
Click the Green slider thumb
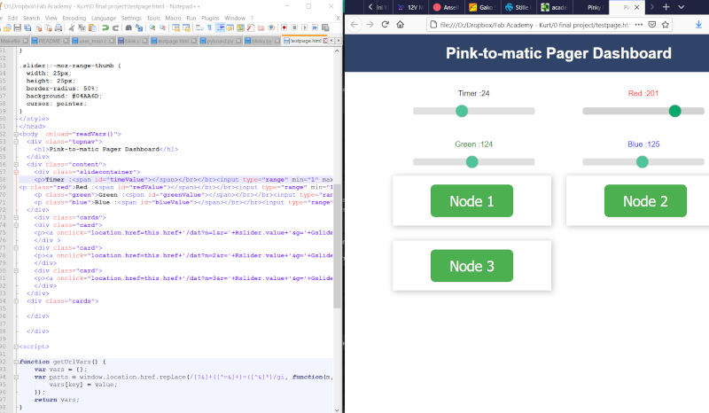[471, 162]
